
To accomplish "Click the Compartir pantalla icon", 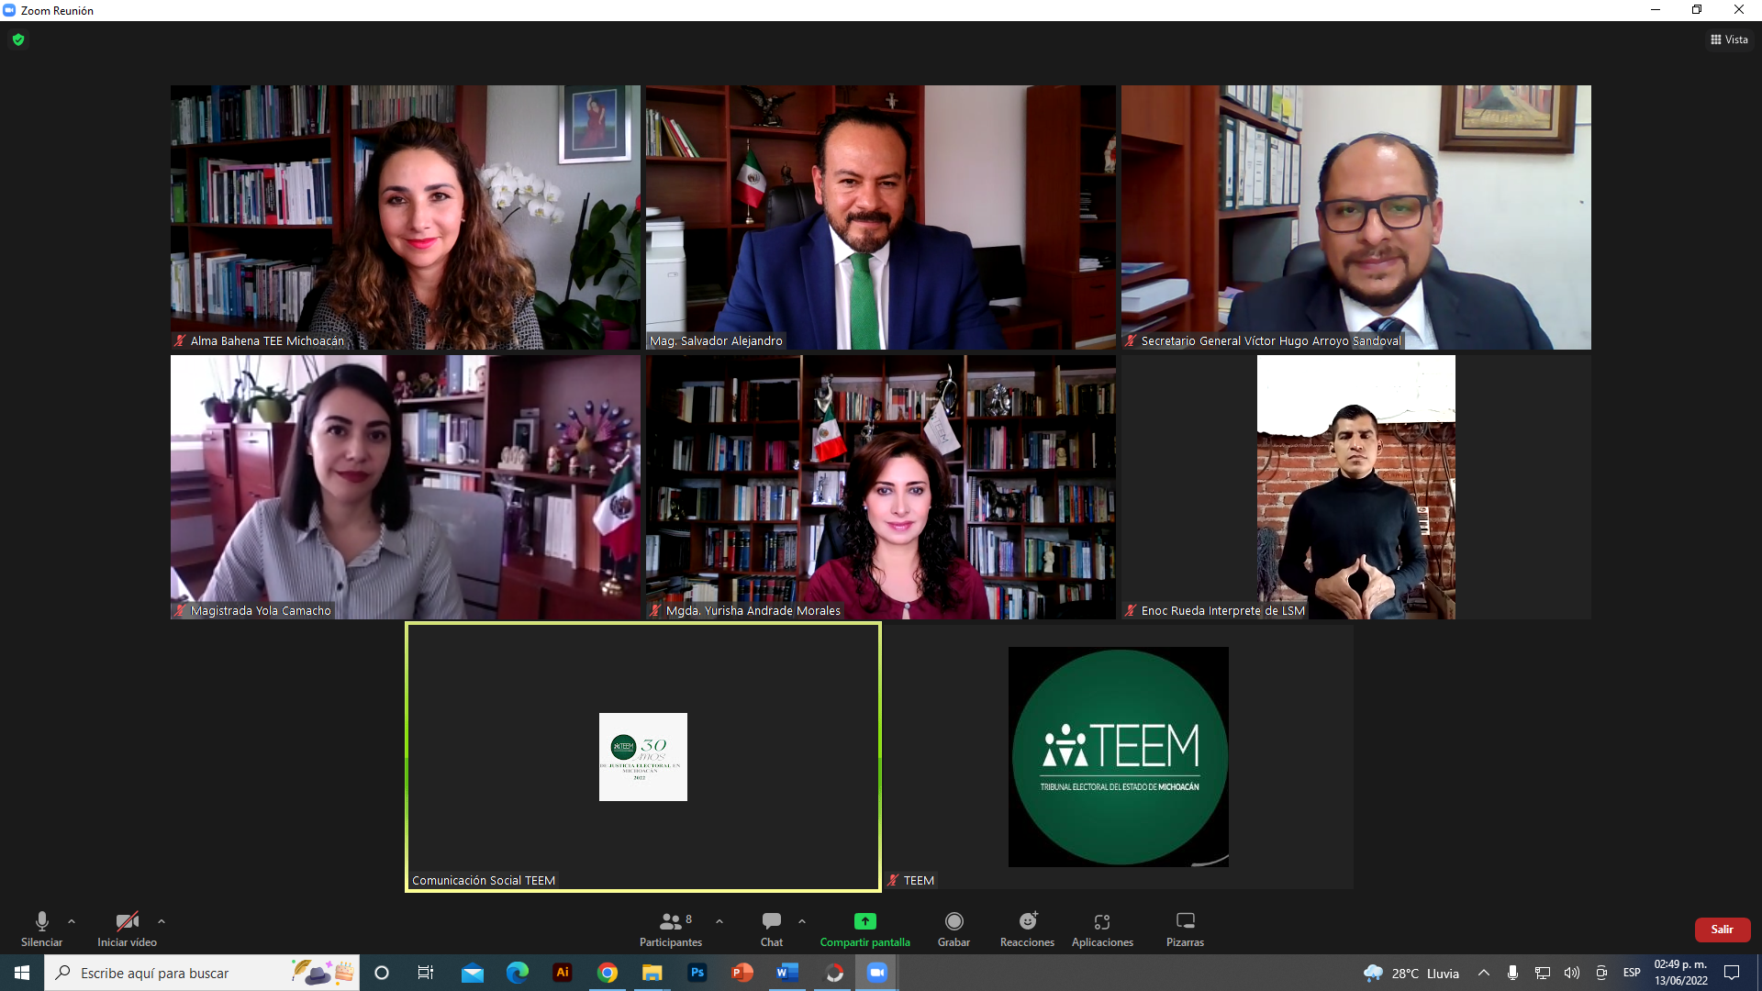I will point(864,921).
